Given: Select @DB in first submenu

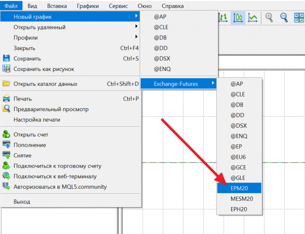Looking at the screenshot, I should coord(178,37).
